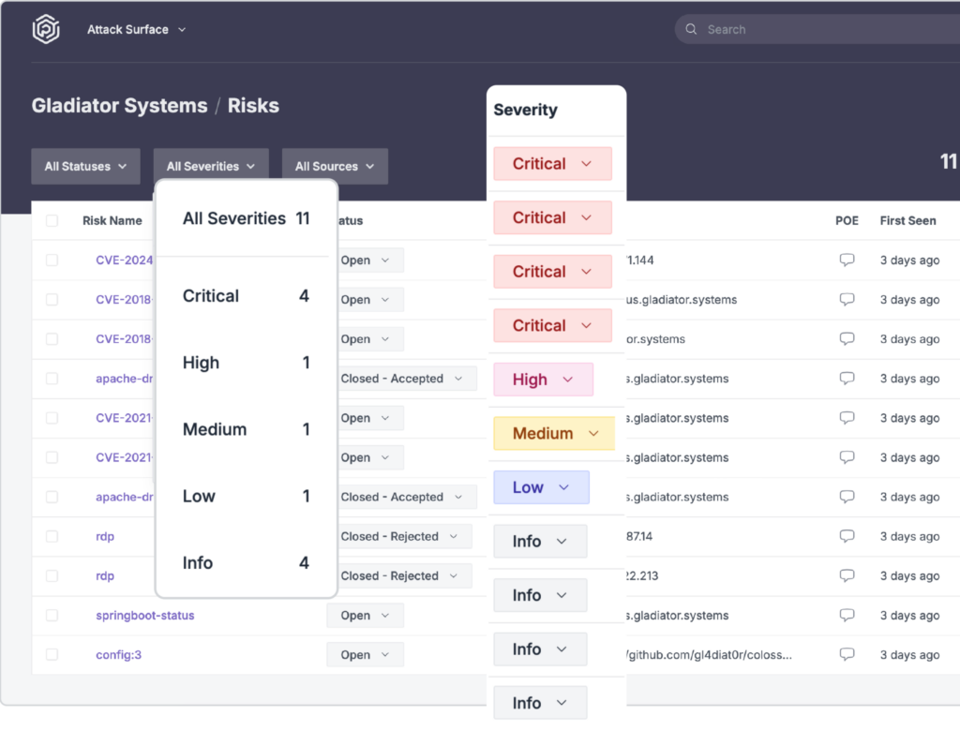Toggle the All Severities filter dropdown
The height and width of the screenshot is (731, 960).
pyautogui.click(x=211, y=166)
